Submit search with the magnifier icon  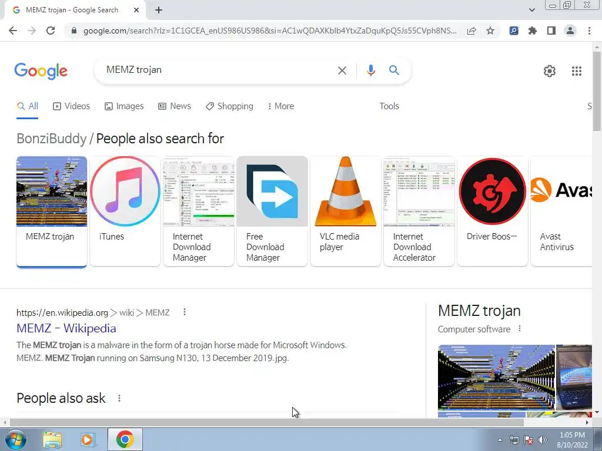point(394,70)
